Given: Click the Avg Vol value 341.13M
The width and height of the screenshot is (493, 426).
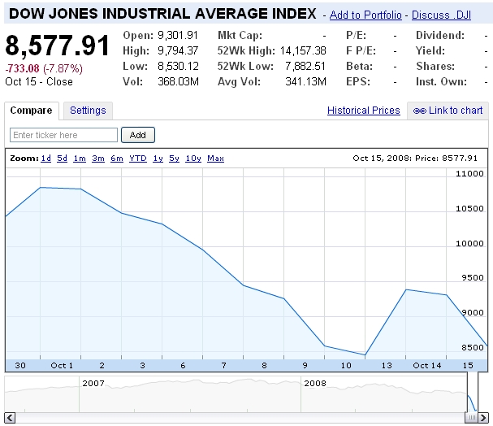Looking at the screenshot, I should click(x=305, y=81).
